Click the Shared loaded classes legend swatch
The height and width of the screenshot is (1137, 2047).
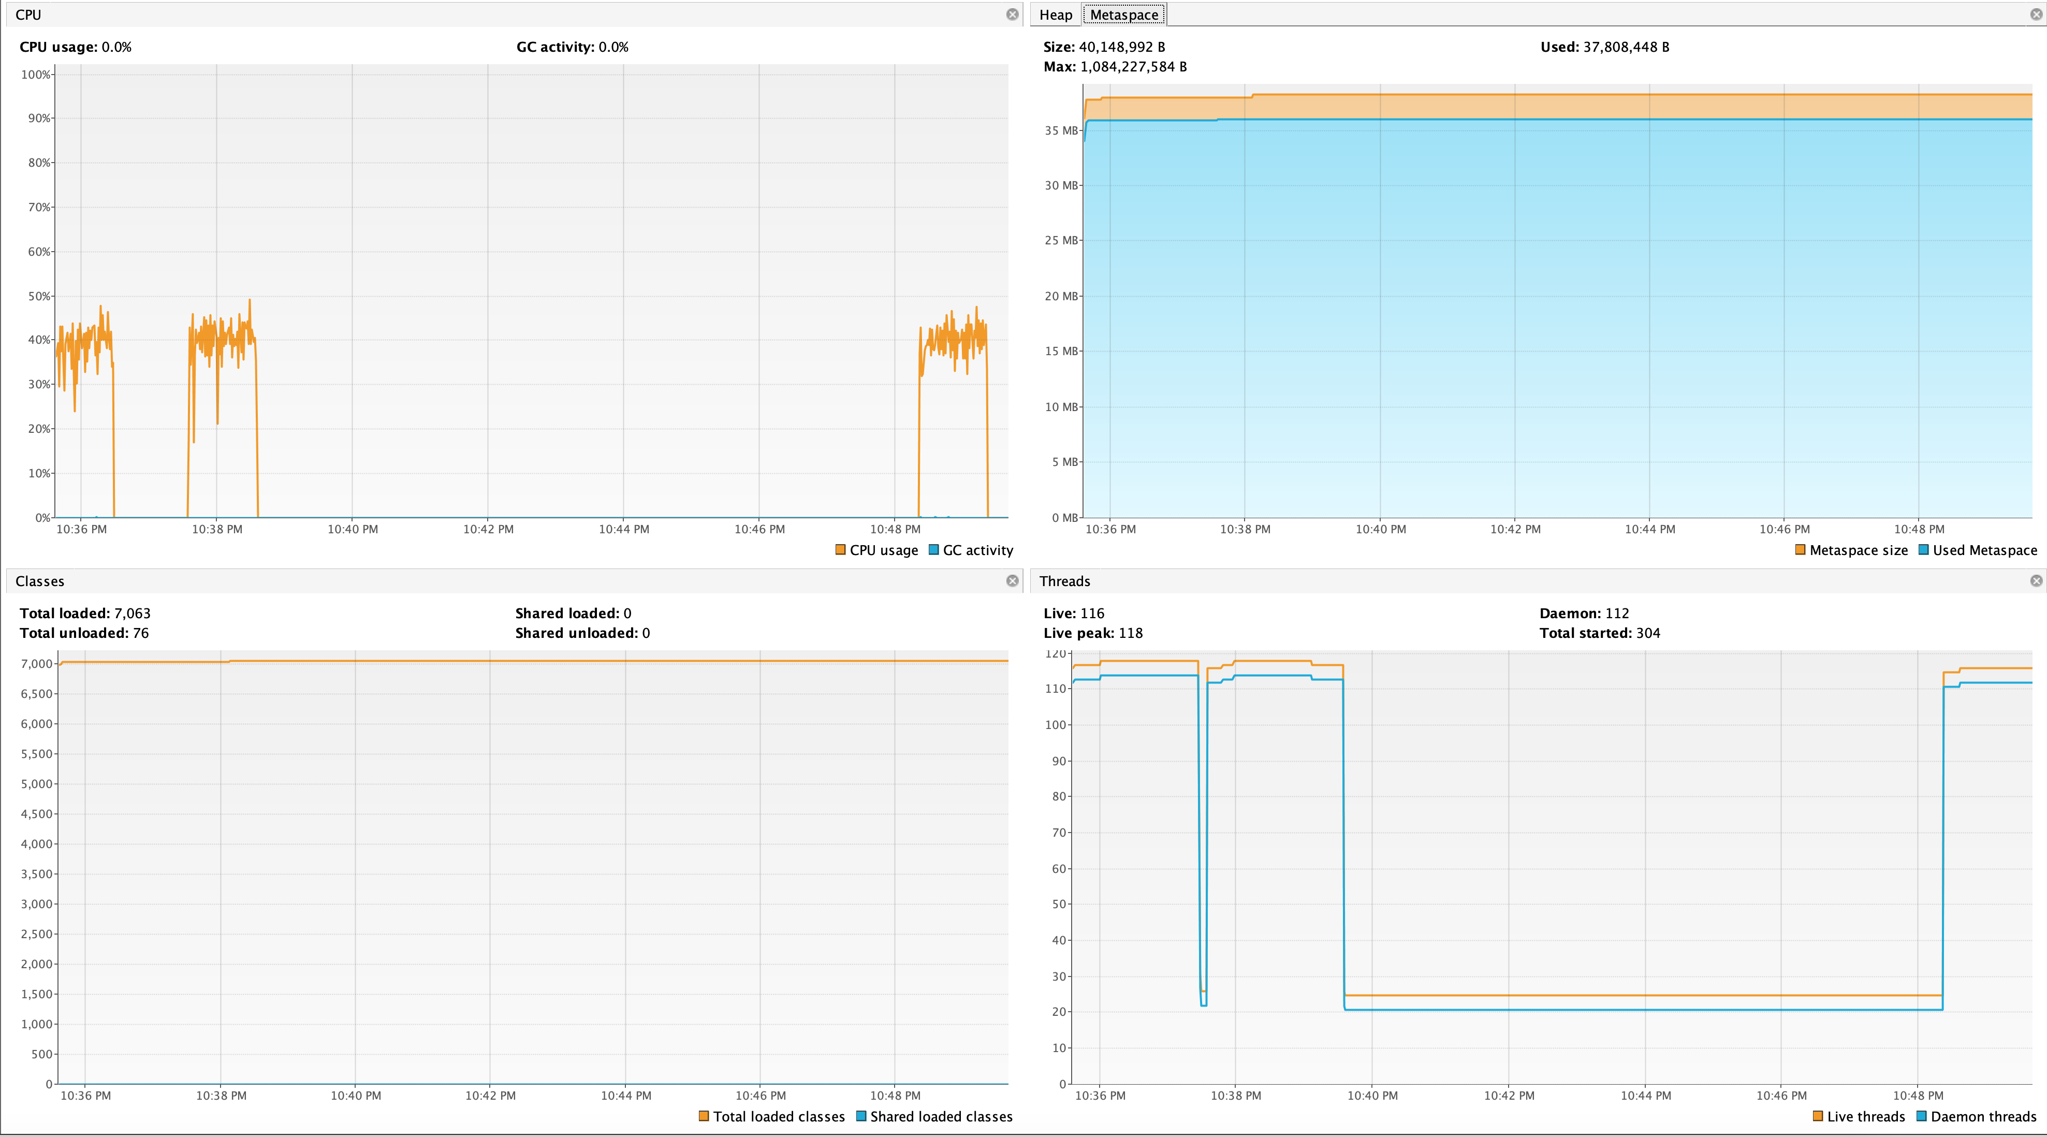860,1116
